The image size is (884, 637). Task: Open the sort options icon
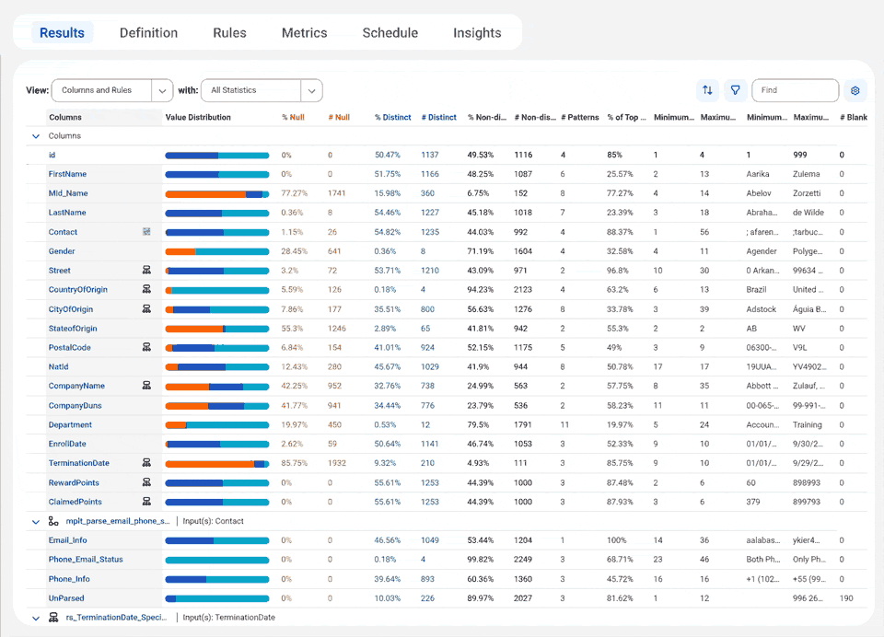[x=707, y=90]
